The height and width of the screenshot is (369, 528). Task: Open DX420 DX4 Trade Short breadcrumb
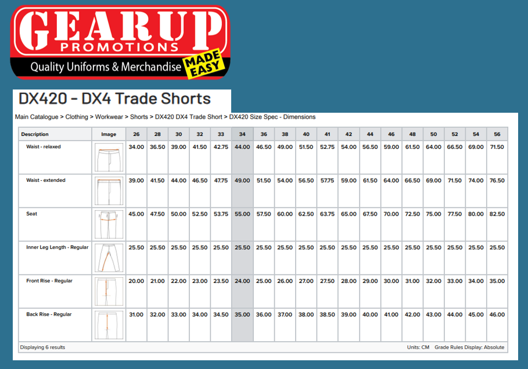click(188, 117)
